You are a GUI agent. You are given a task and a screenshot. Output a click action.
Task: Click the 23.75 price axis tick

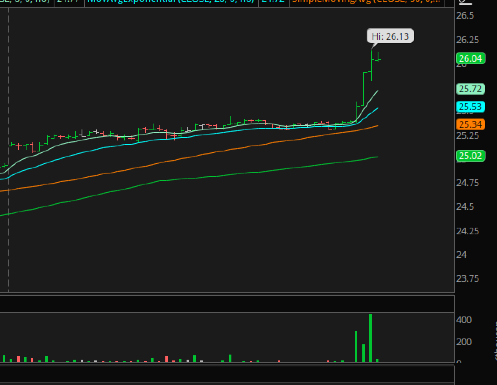tap(468, 278)
